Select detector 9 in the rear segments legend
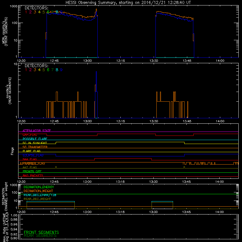Screen dimensions: 242x242 (61, 70)
